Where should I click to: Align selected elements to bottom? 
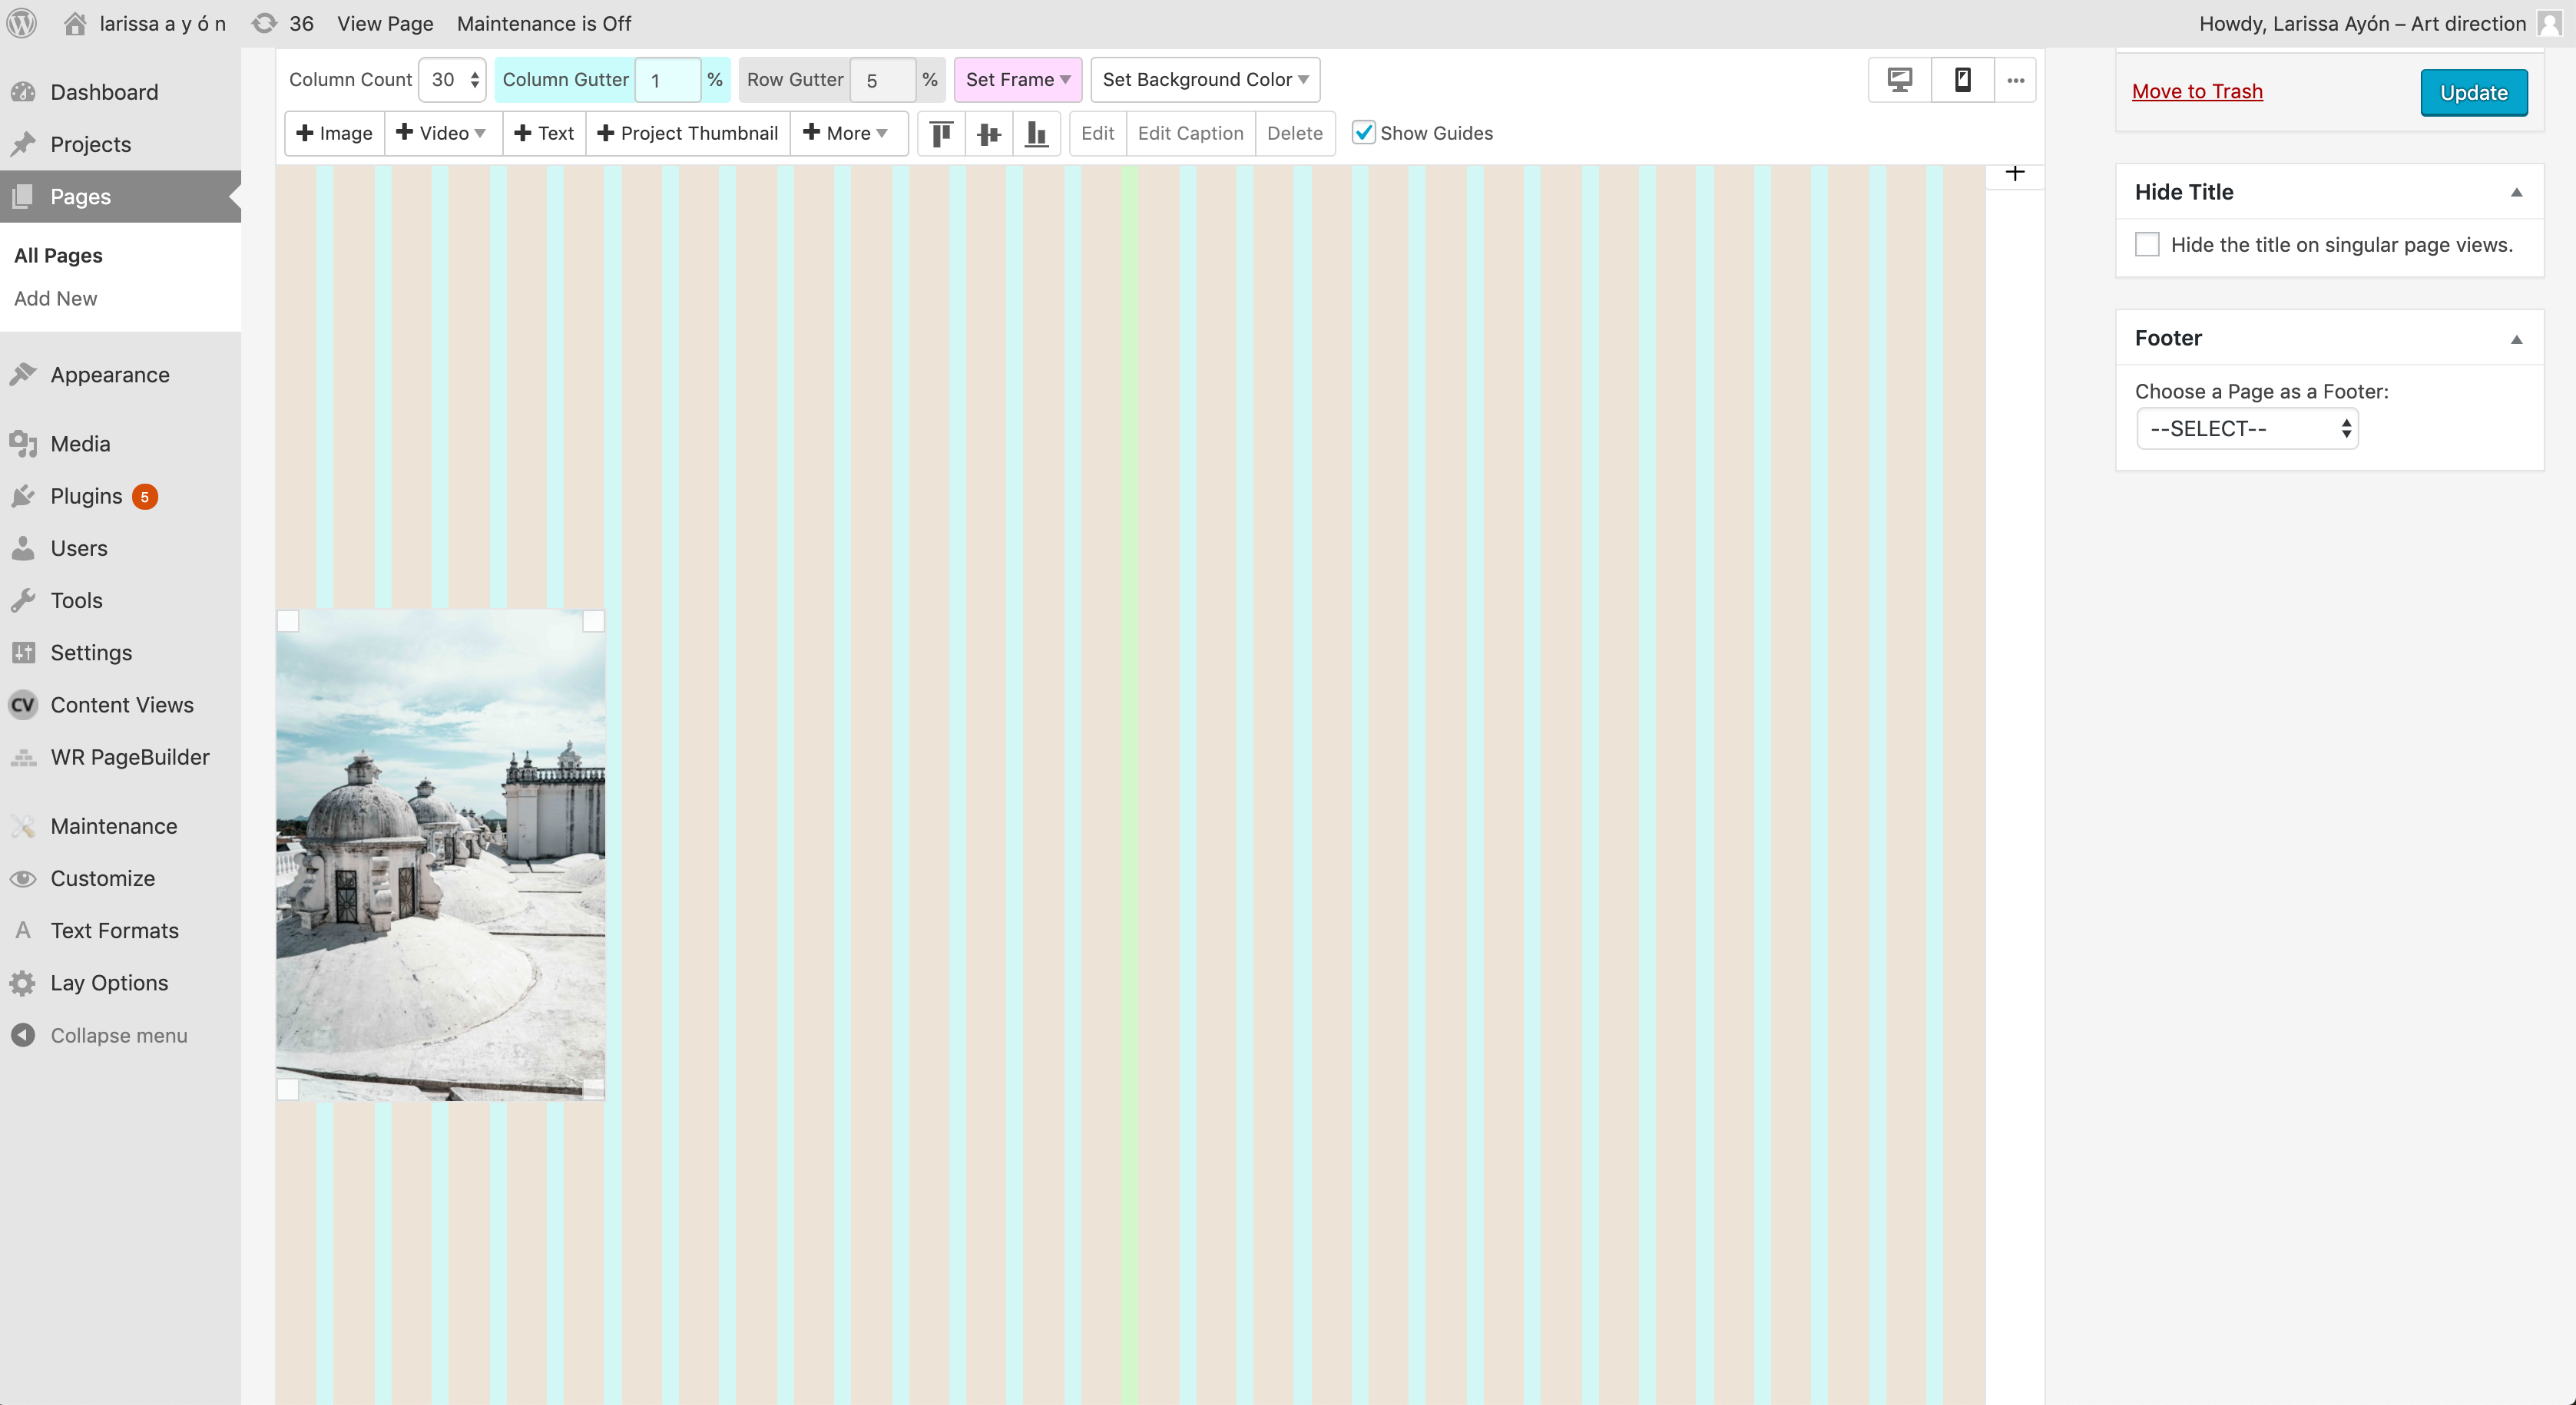(1037, 133)
